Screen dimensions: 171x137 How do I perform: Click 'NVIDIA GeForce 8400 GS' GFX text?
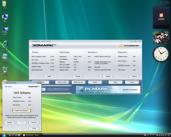coord(102,56)
